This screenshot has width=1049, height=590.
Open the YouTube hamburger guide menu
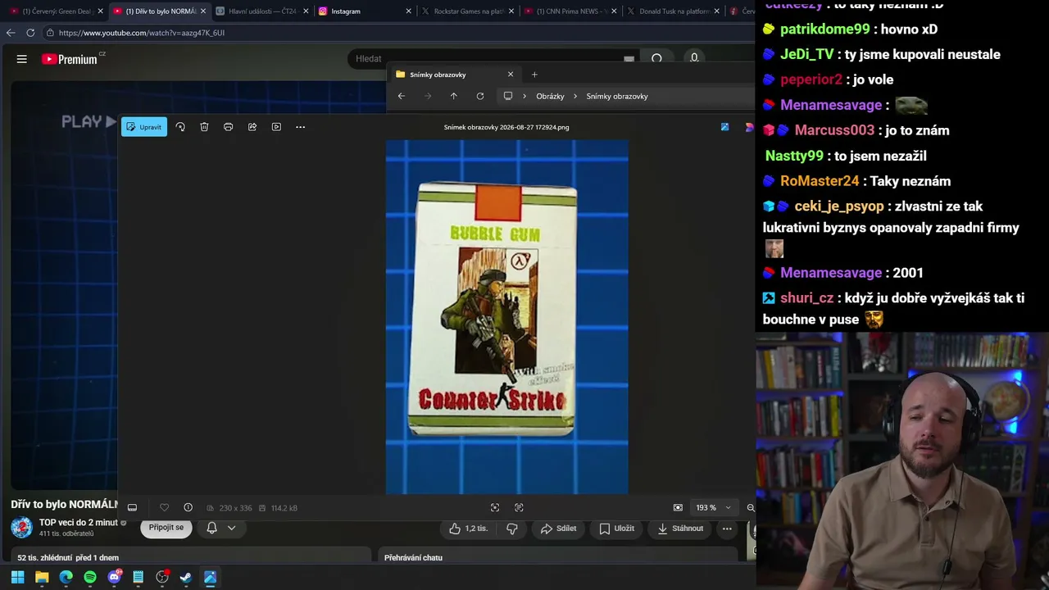(22, 59)
